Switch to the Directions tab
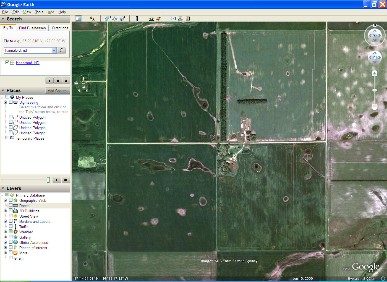Viewport: 387px width, 282px height. click(60, 28)
